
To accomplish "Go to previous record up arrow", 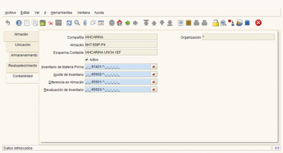I will [x=154, y=23].
